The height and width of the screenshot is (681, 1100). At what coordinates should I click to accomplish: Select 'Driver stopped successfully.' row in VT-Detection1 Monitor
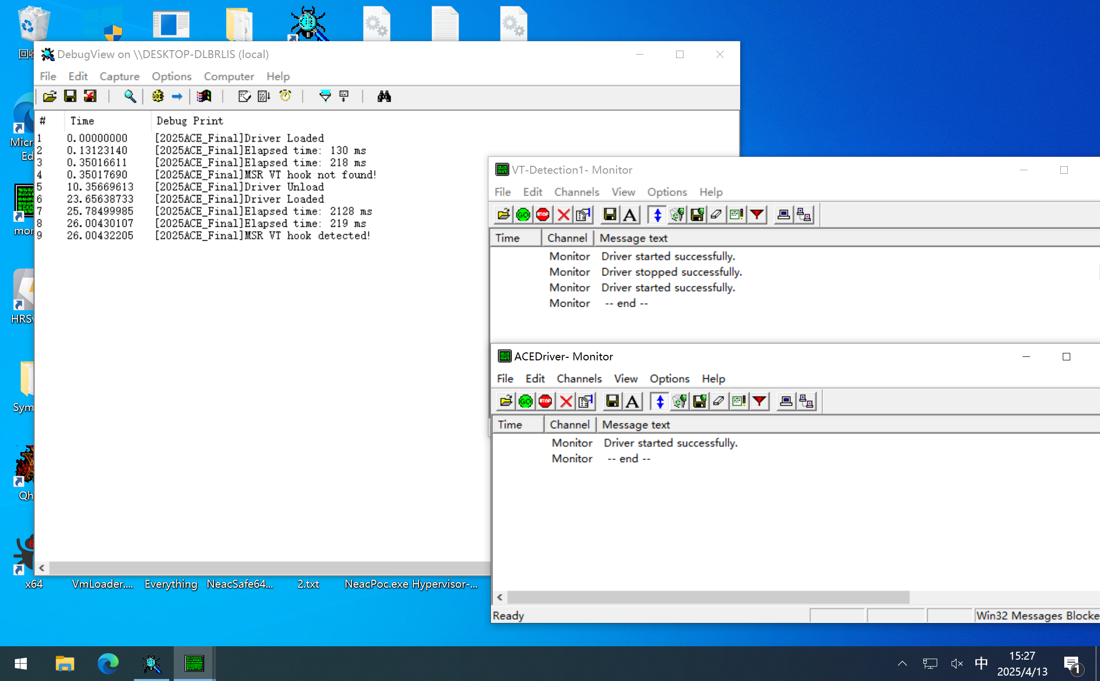[x=794, y=272]
